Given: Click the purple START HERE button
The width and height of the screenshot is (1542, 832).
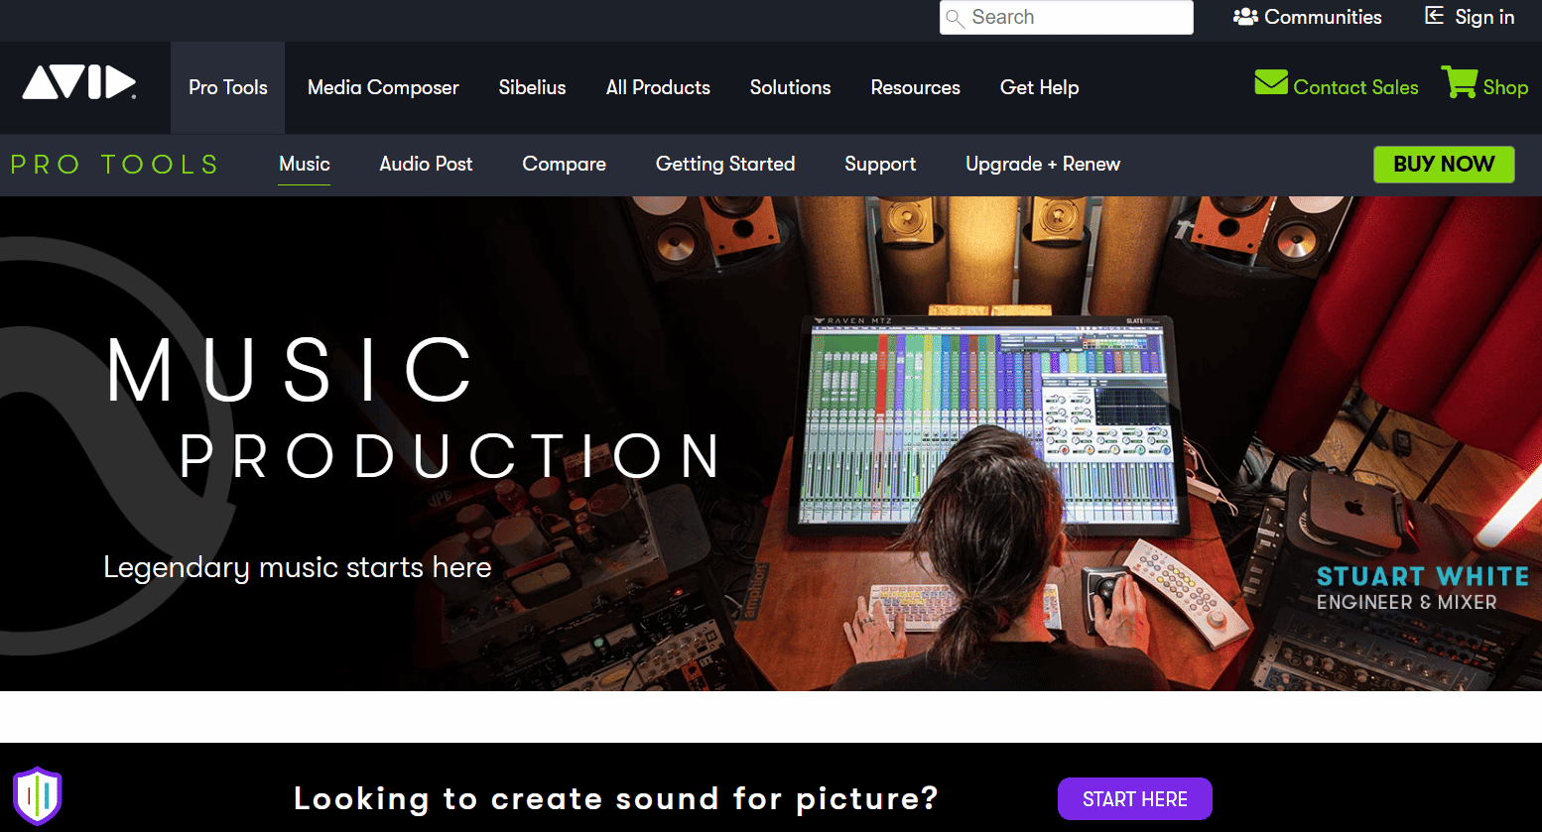Looking at the screenshot, I should [1134, 798].
